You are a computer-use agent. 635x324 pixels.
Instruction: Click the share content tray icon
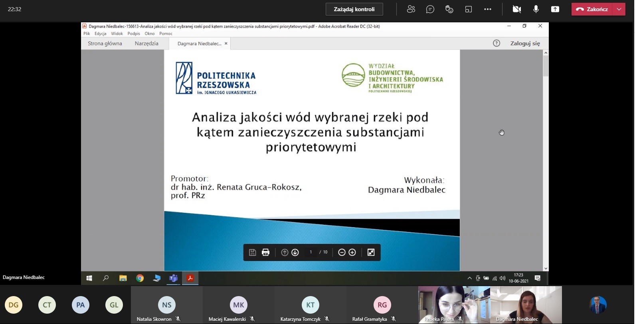tap(555, 9)
